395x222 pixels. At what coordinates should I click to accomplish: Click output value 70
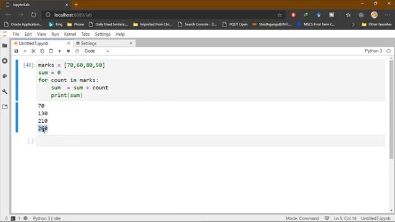point(41,105)
